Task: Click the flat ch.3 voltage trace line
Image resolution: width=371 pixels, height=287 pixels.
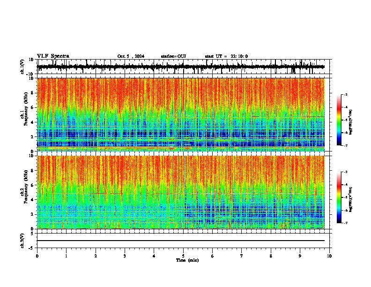Action: [181, 241]
